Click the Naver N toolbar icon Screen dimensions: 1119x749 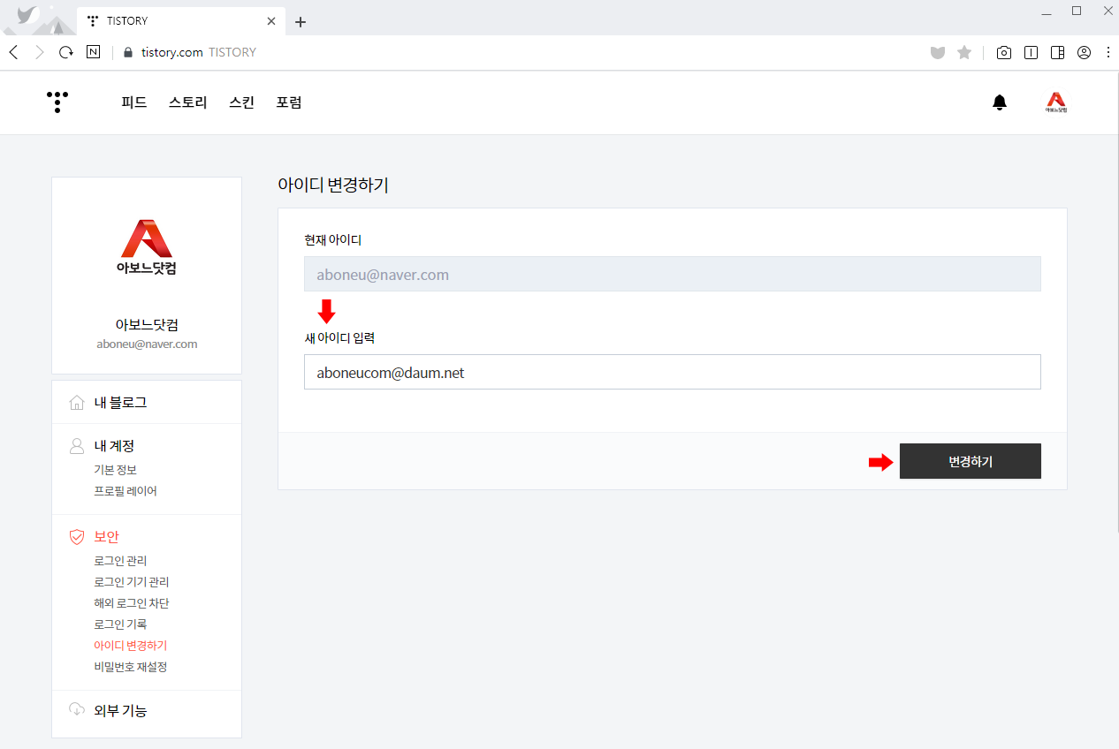pos(93,52)
